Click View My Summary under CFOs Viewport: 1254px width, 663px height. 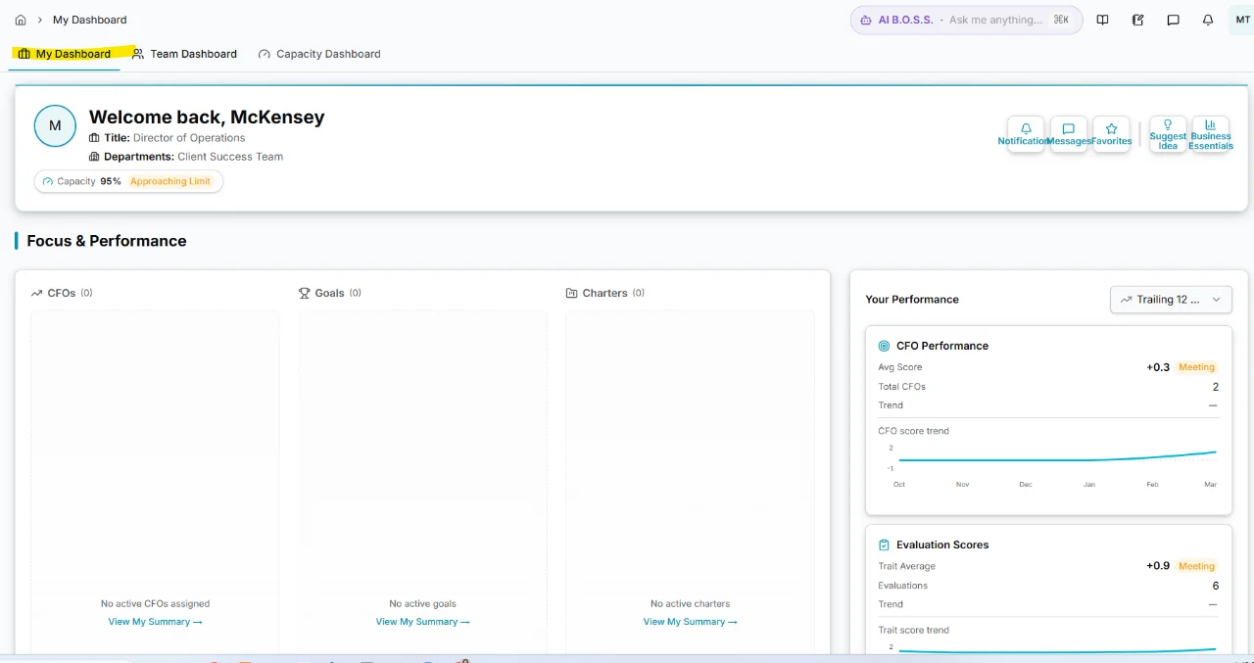pyautogui.click(x=155, y=622)
